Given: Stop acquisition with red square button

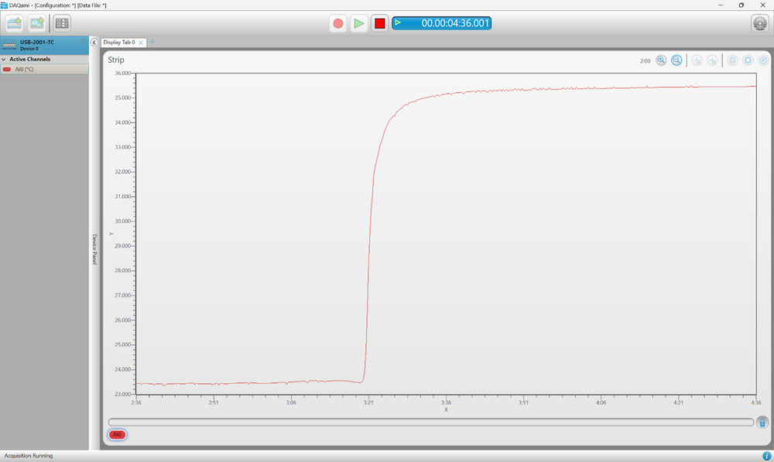Looking at the screenshot, I should click(379, 23).
